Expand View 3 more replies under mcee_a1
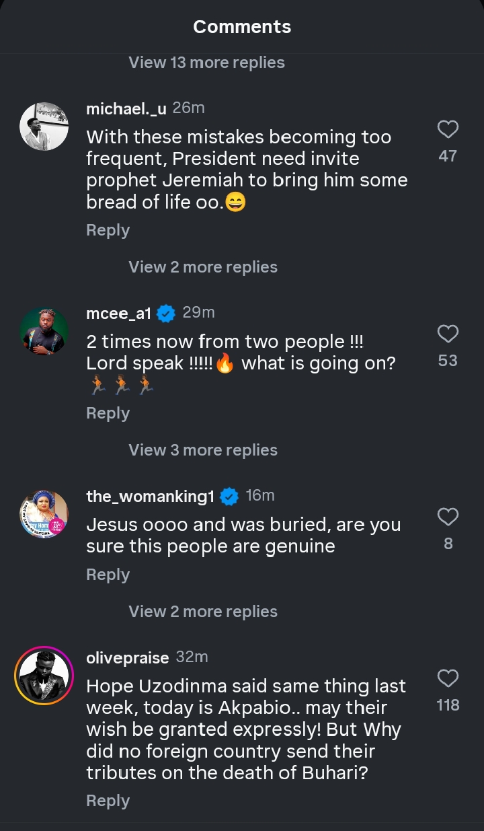Screen dimensions: 484x831 click(203, 450)
